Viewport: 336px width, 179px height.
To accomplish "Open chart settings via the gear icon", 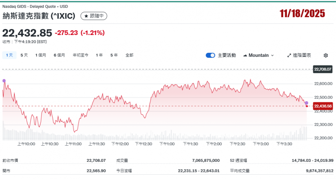I will click(x=326, y=56).
